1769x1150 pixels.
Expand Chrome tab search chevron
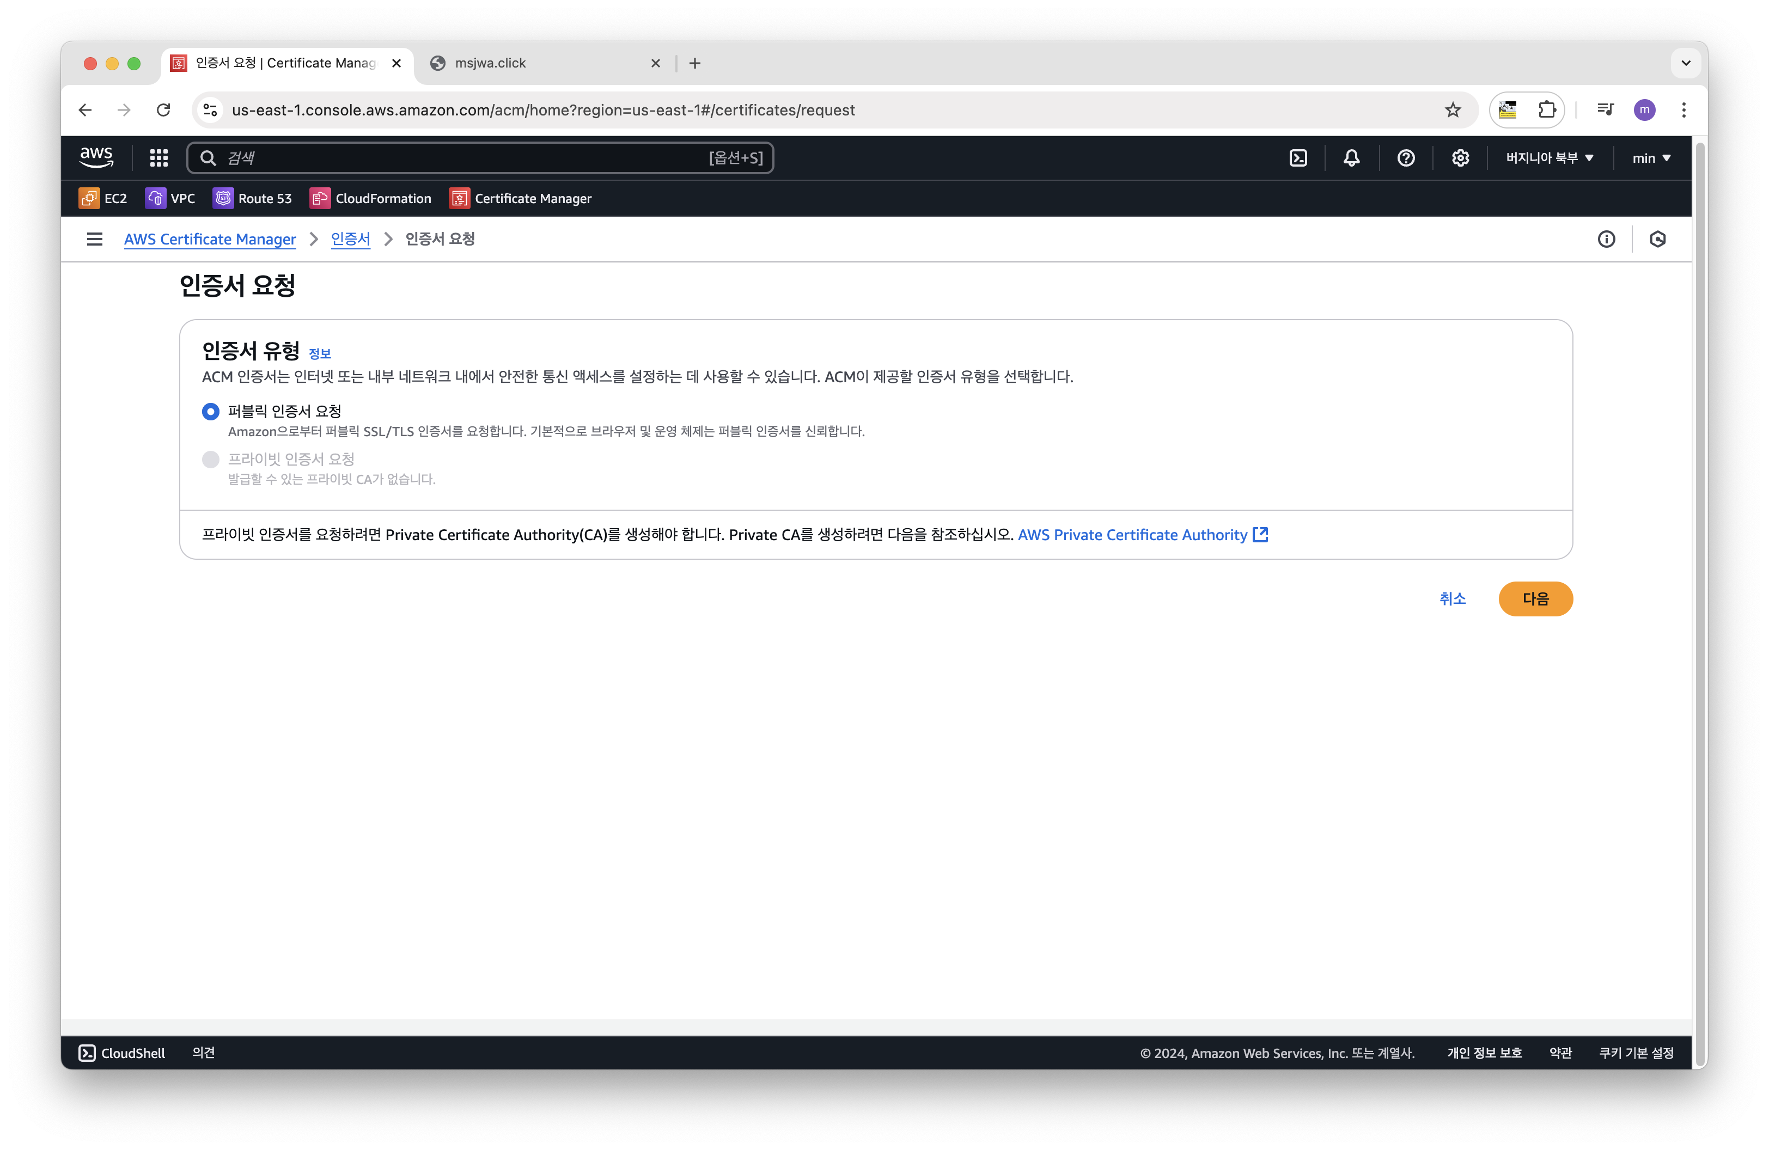click(1686, 63)
